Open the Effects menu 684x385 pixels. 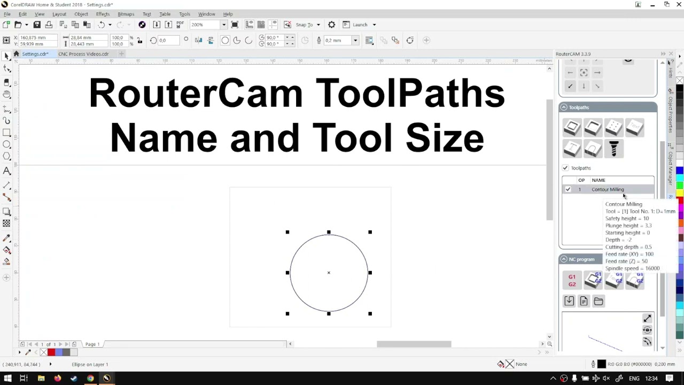103,14
